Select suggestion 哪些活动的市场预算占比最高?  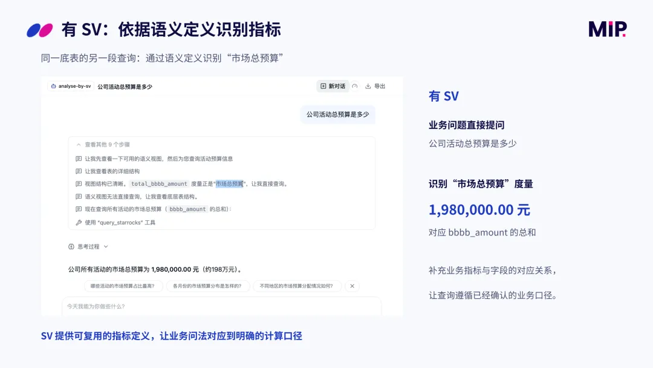123,286
